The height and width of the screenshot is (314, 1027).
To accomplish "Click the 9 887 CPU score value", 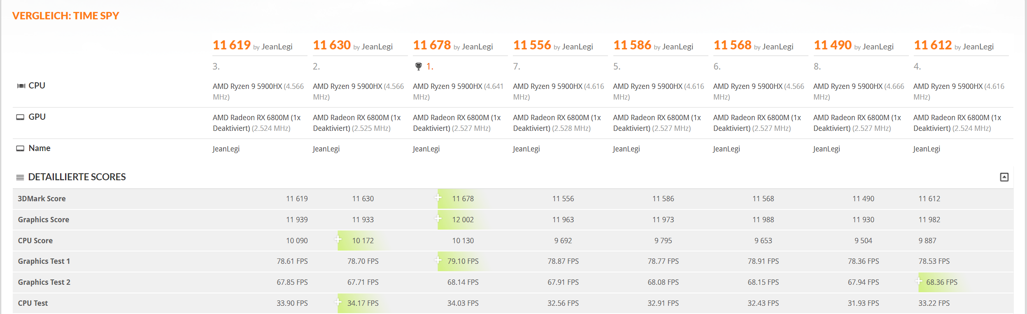I will (927, 241).
